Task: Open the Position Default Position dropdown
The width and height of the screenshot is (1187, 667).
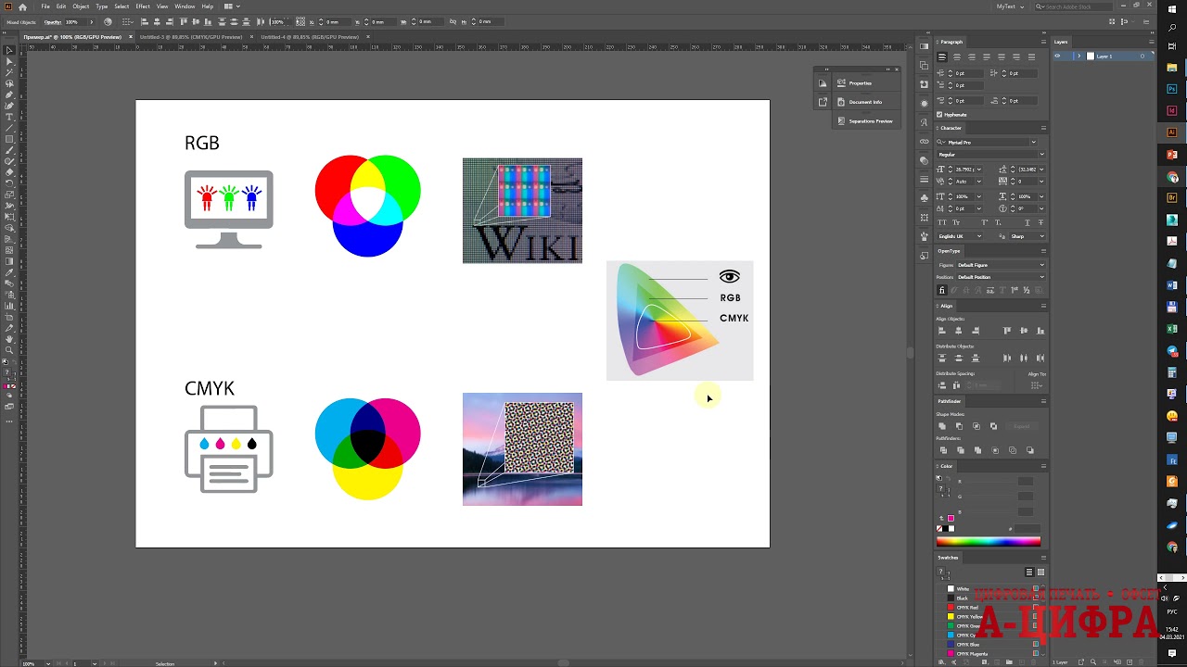Action: 1001,277
